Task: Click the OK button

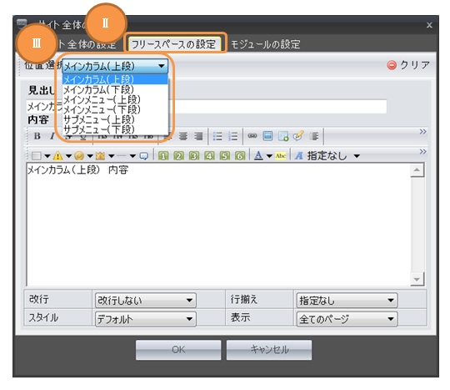Action: [x=178, y=350]
